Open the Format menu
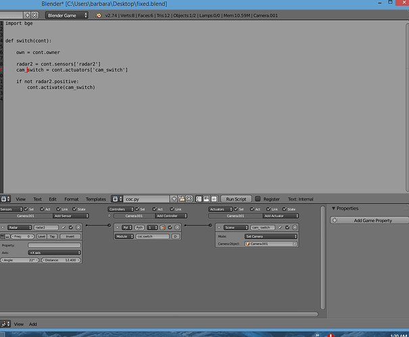The width and height of the screenshot is (409, 337). coord(72,199)
